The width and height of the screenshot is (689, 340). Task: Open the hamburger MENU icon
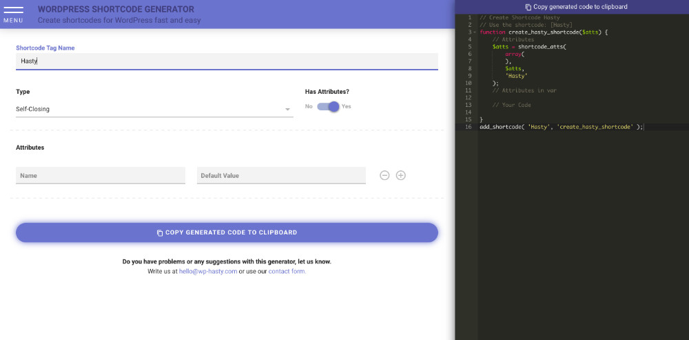pos(13,10)
